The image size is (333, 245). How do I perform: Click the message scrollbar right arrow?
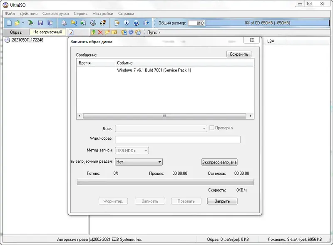[x=251, y=116]
